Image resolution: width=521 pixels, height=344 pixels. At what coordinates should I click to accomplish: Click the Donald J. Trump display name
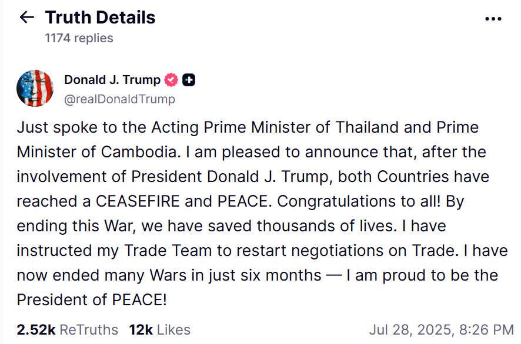click(x=112, y=80)
